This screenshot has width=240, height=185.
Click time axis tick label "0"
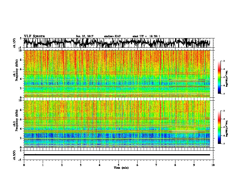pyautogui.click(x=24, y=165)
